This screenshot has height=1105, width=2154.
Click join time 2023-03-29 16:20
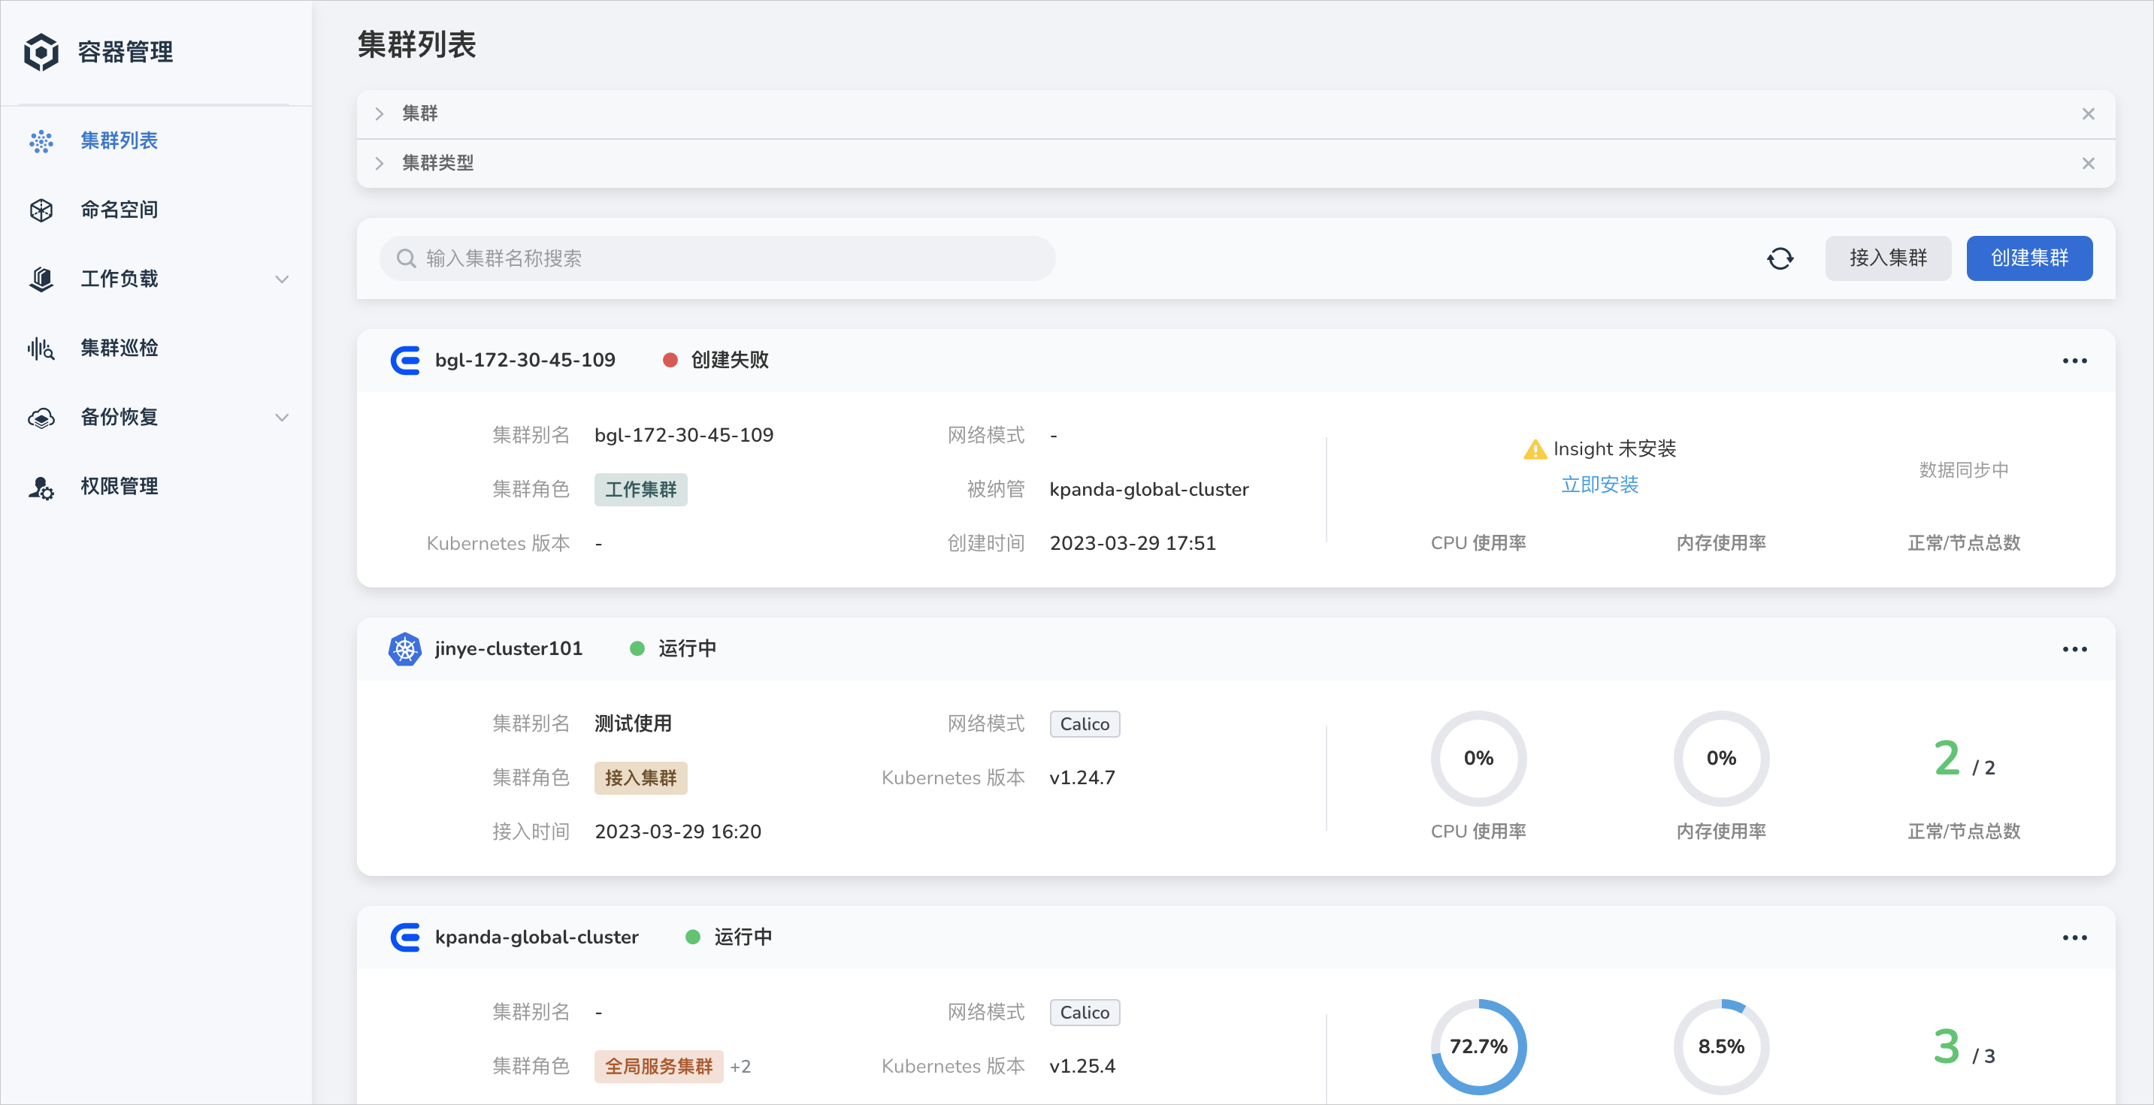677,832
